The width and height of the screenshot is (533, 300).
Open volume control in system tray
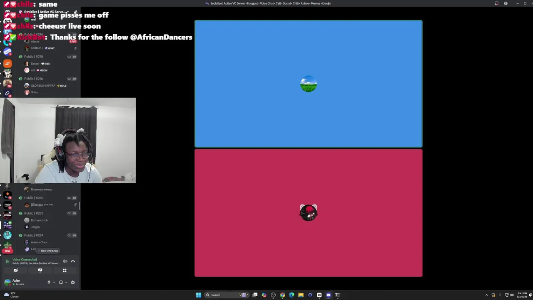tap(512, 295)
